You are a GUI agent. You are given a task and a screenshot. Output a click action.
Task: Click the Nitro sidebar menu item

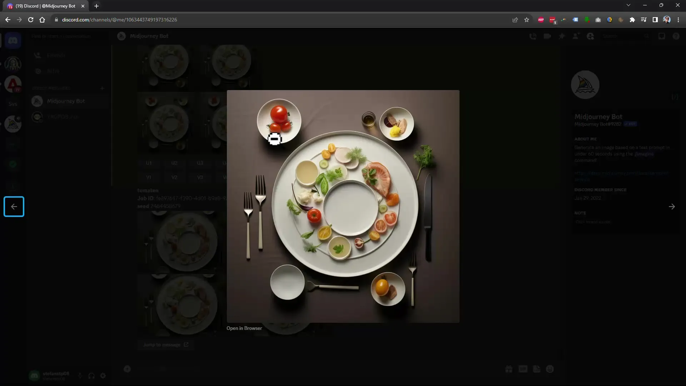coord(53,71)
